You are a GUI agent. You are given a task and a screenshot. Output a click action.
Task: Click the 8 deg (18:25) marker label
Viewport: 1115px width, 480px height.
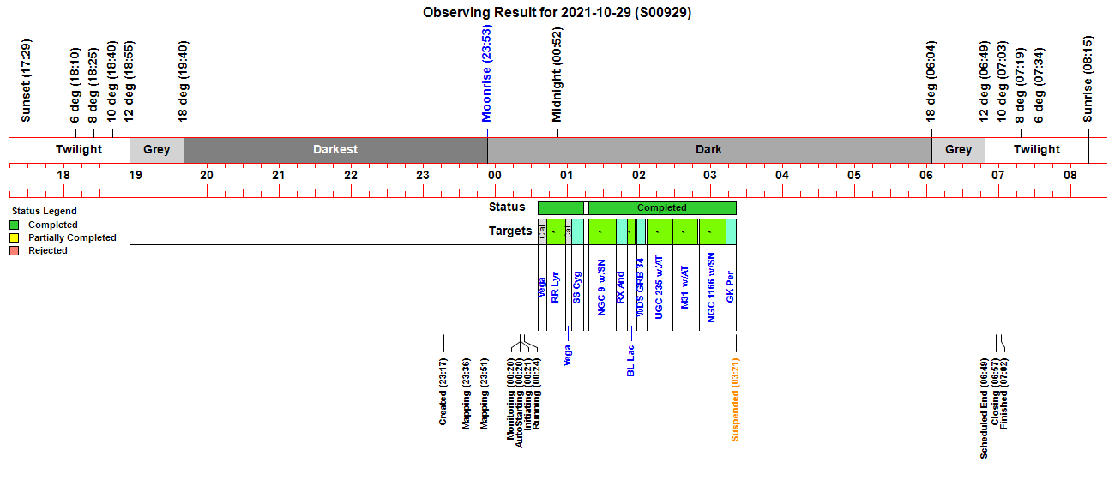tap(93, 85)
